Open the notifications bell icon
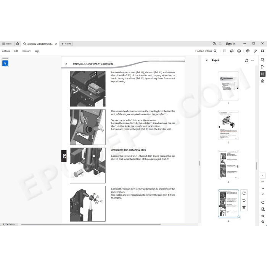This screenshot has width=267, height=267. pos(220,44)
